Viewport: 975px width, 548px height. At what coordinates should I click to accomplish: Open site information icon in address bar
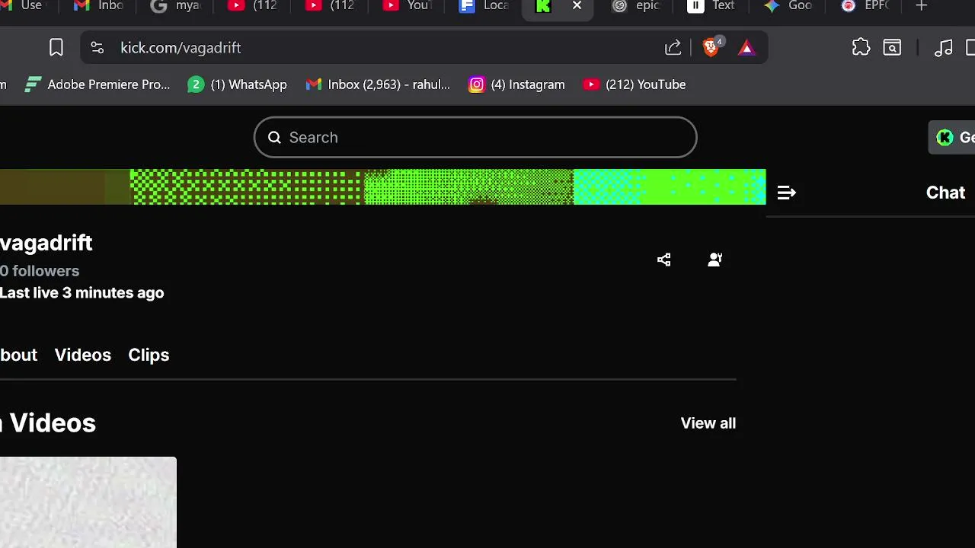pyautogui.click(x=97, y=48)
